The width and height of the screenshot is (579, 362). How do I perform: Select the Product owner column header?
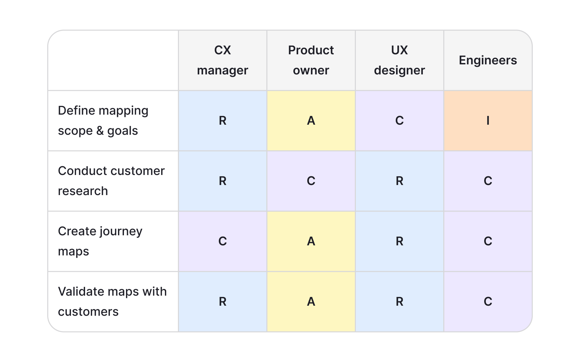pyautogui.click(x=311, y=60)
